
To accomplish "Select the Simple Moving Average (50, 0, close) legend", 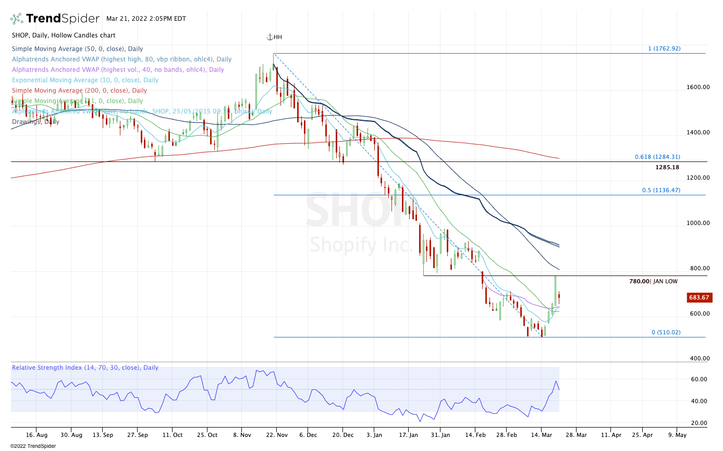I will coord(78,49).
